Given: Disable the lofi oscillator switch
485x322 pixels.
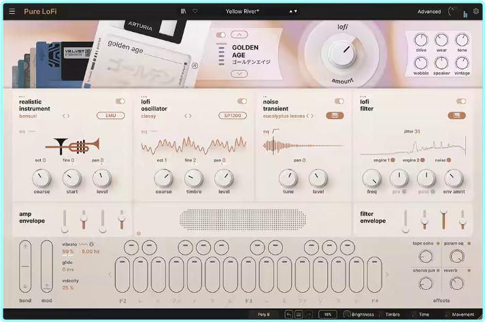Looking at the screenshot, I should [241, 101].
